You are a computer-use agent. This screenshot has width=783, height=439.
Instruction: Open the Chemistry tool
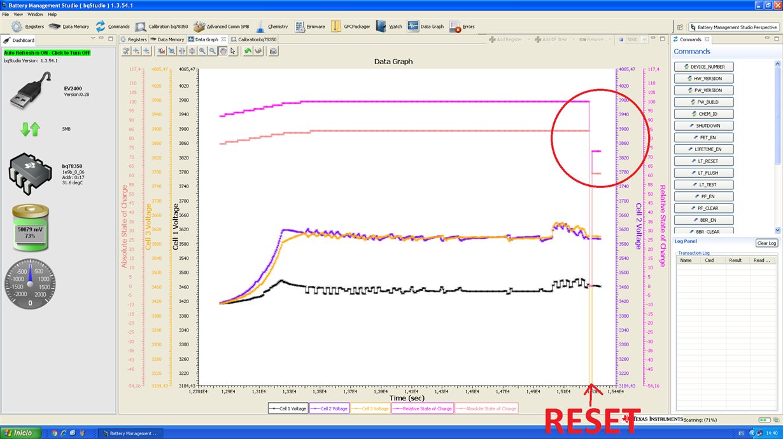click(271, 27)
